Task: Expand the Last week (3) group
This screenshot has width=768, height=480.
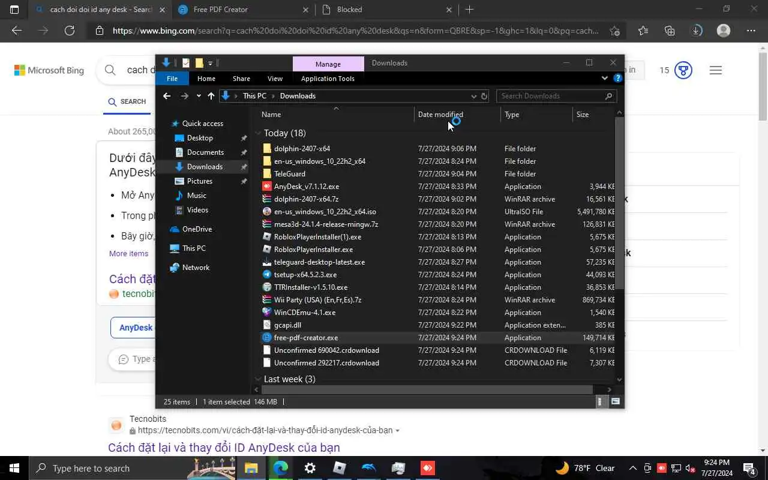Action: tap(258, 379)
